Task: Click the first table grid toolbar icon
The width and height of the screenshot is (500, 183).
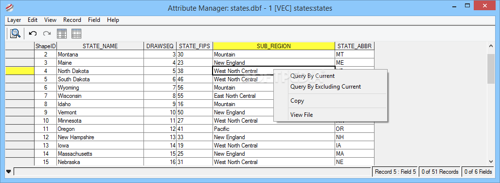Action: tap(62, 33)
